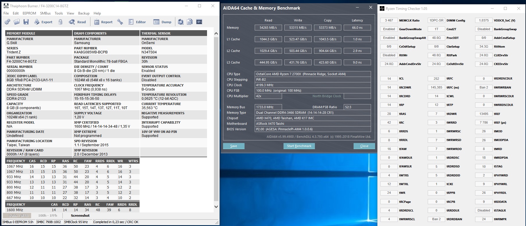526x226 pixels.
Task: Click the open folder icon in Thaiphoon toolbar
Action: pos(17,22)
